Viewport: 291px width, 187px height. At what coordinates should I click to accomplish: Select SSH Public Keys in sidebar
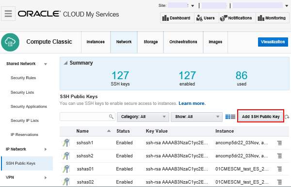pyautogui.click(x=27, y=163)
